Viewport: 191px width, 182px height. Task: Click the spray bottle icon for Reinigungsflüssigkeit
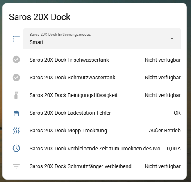[16, 95]
